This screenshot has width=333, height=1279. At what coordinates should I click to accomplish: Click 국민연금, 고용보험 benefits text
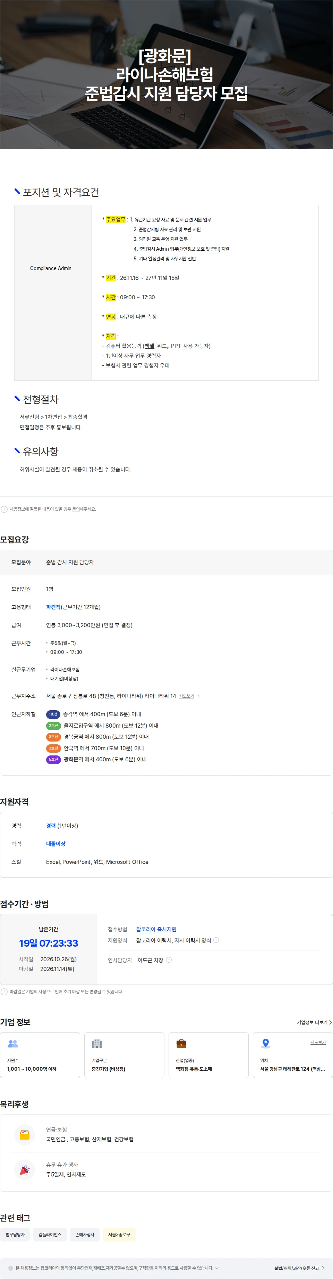(90, 1139)
